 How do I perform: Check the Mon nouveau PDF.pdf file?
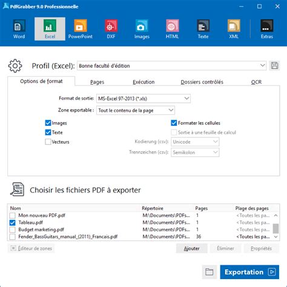point(12,216)
